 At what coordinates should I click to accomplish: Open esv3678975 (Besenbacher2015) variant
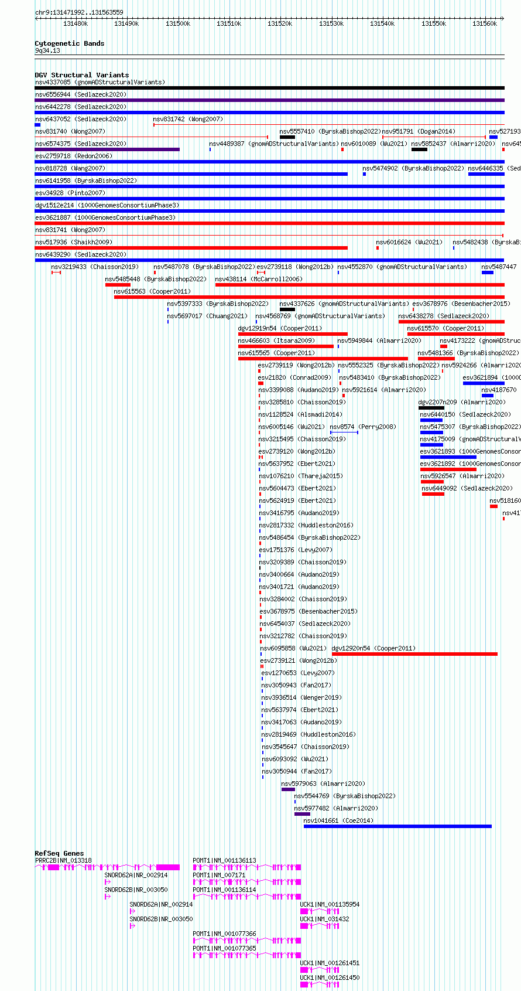[x=309, y=611]
